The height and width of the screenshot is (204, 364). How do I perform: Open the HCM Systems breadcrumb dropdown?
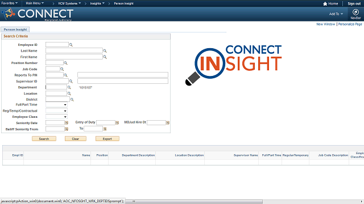[x=69, y=3]
